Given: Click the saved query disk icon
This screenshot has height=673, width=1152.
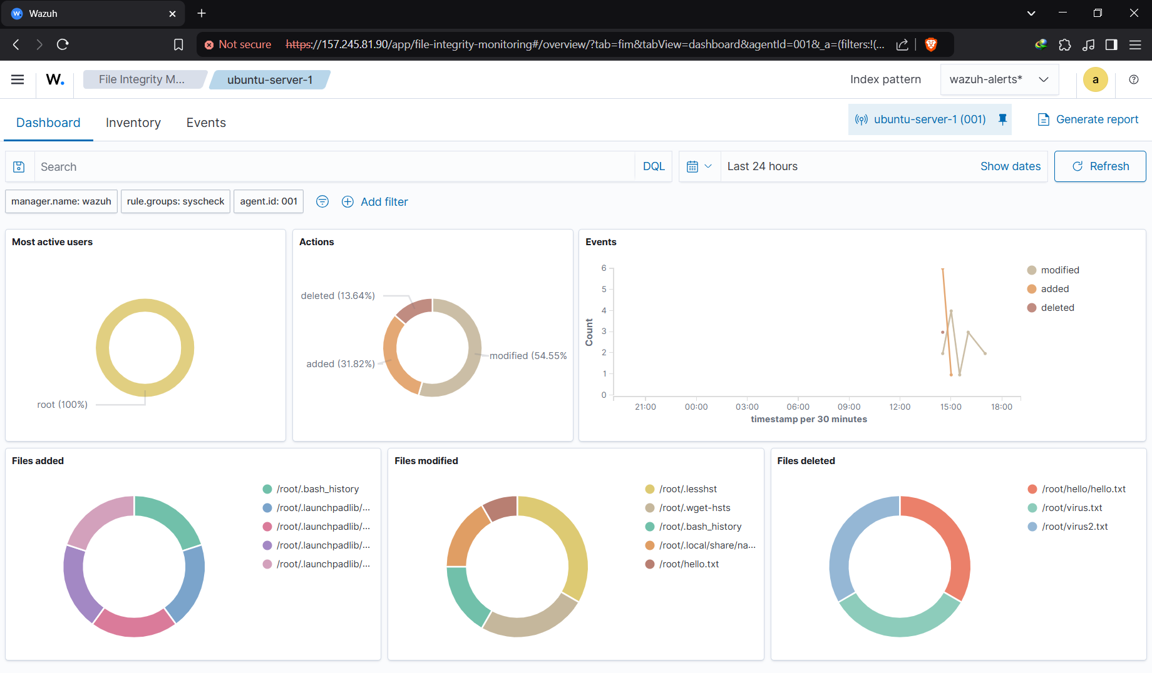Looking at the screenshot, I should tap(19, 166).
